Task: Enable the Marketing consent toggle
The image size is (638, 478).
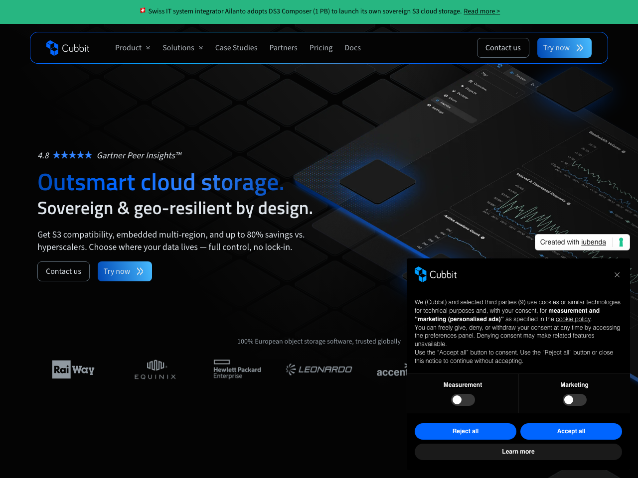Action: [x=574, y=400]
